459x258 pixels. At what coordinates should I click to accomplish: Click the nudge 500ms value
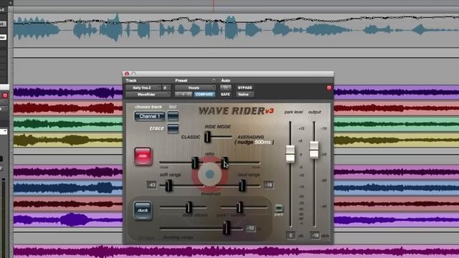click(x=262, y=142)
